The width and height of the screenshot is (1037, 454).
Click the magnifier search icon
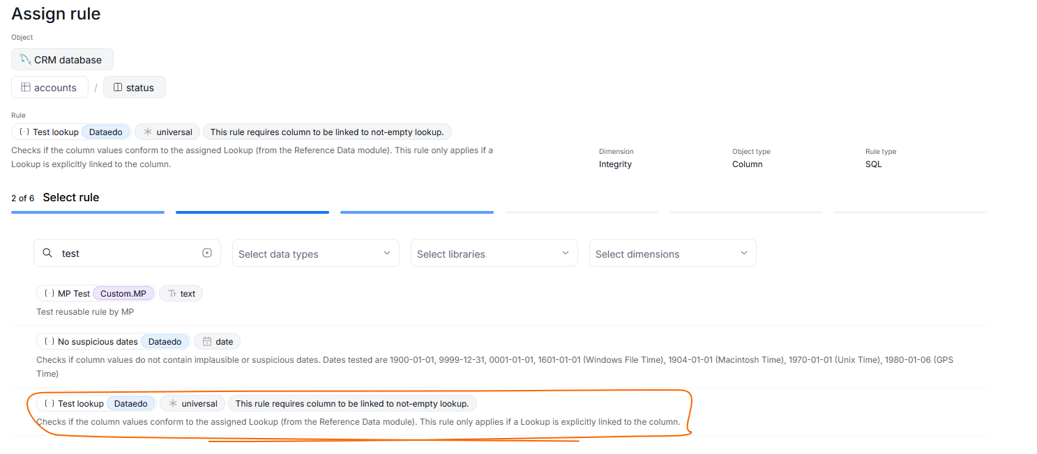click(x=47, y=253)
